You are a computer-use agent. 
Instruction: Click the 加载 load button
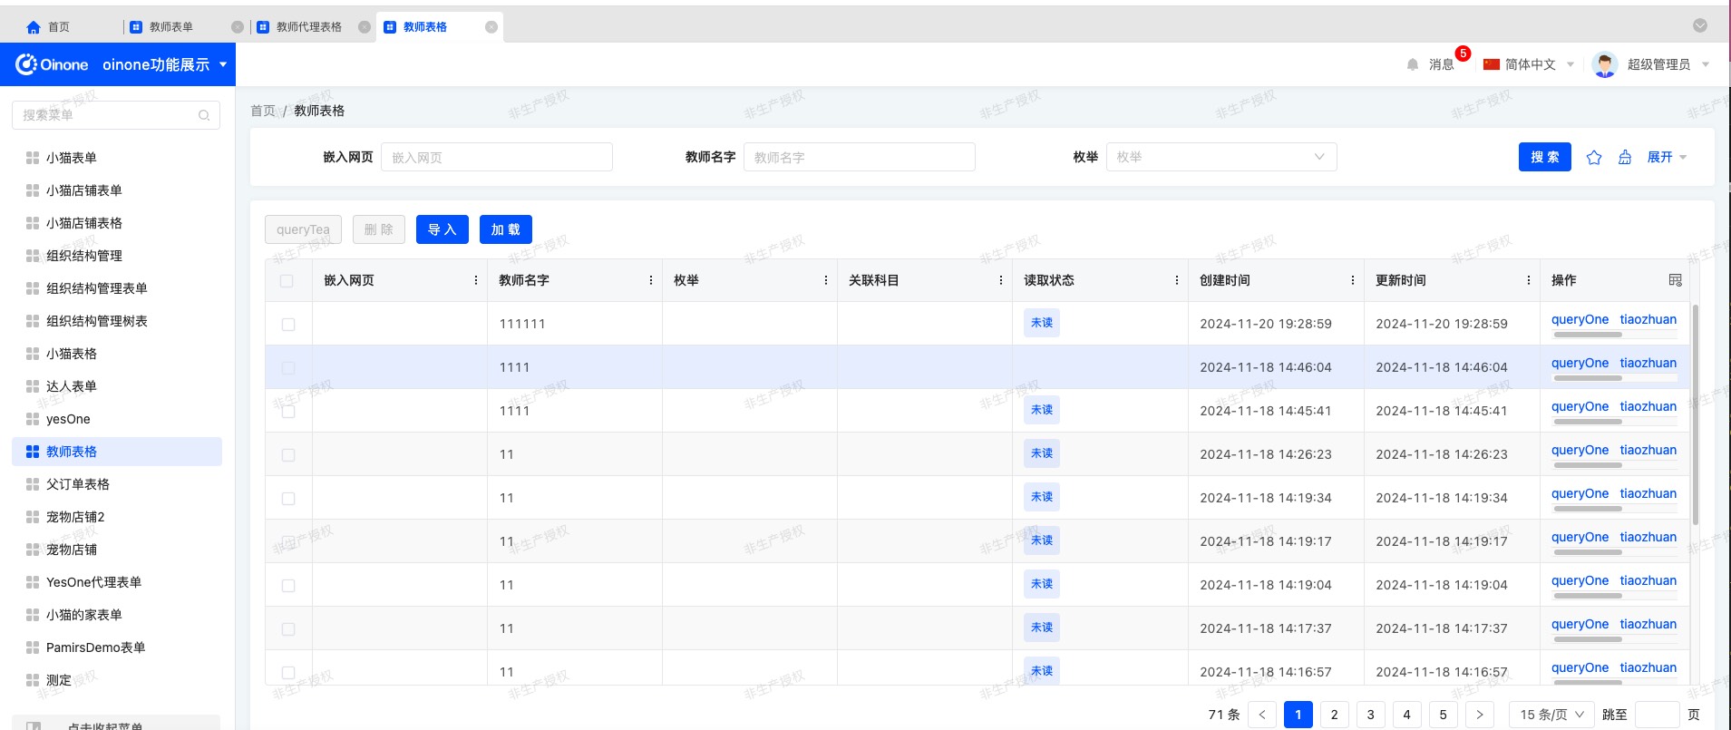click(x=506, y=229)
